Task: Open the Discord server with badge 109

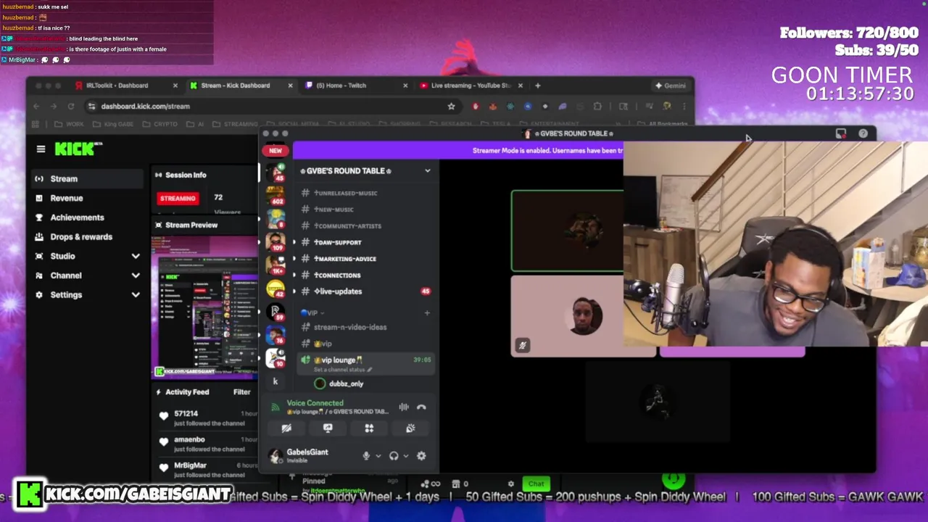Action: [x=275, y=241]
